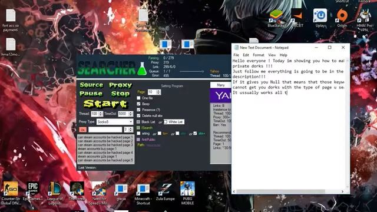377x212 pixels.
Task: Click the Path link under AntiPublic
Action: coord(153,145)
